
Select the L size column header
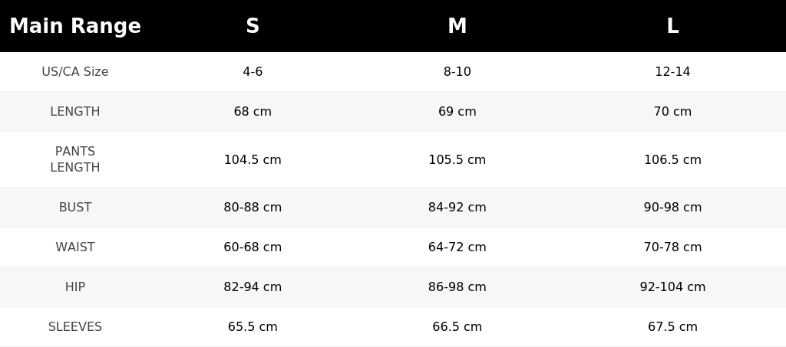(672, 26)
